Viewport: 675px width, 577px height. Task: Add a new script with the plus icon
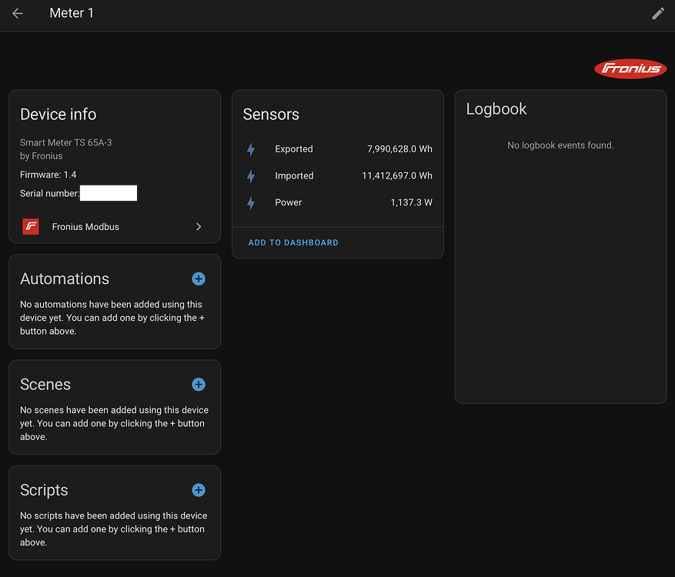199,490
